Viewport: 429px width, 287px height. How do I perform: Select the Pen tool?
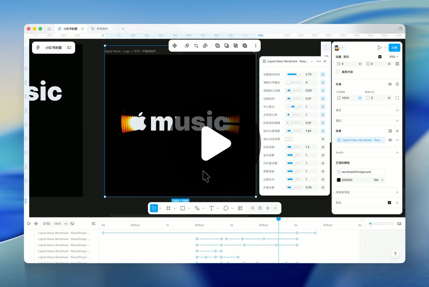pyautogui.click(x=197, y=208)
